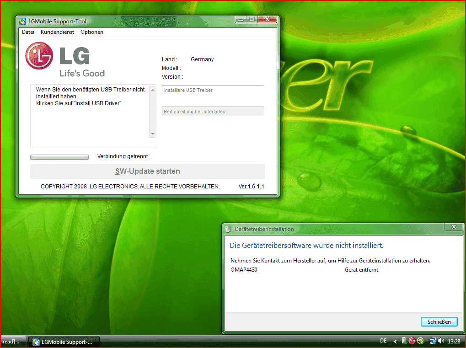Click the 'Version :' label
Image resolution: width=466 pixels, height=348 pixels.
click(172, 77)
